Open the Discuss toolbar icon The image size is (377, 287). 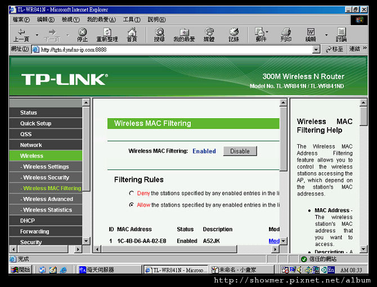[x=341, y=35]
